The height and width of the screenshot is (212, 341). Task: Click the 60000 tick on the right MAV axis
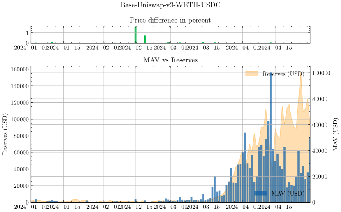320,125
